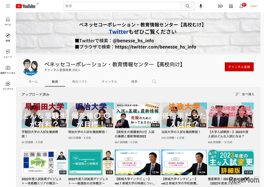This screenshot has width=264, height=187.
Task: Click title 早稲田大学の入試を徹底解説！
Action: (40, 134)
